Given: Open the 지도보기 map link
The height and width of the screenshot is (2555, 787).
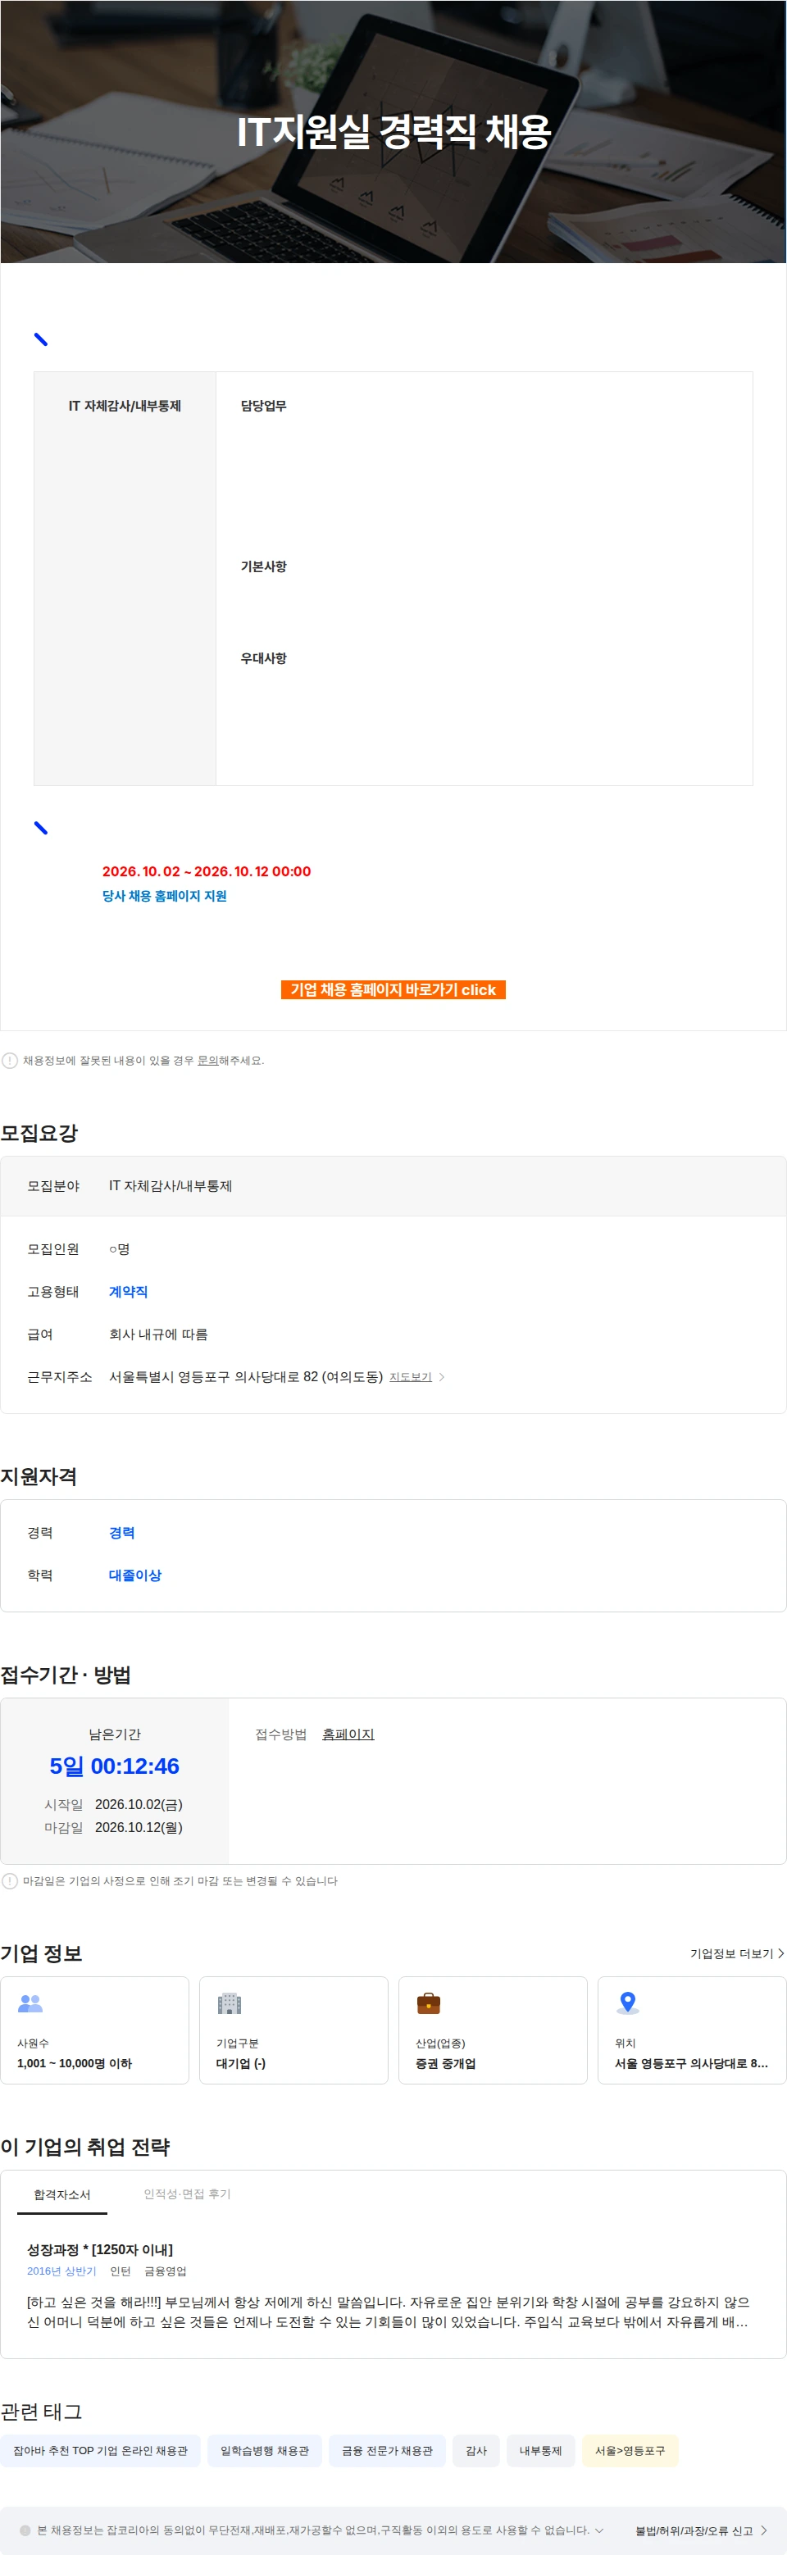Looking at the screenshot, I should point(410,1377).
